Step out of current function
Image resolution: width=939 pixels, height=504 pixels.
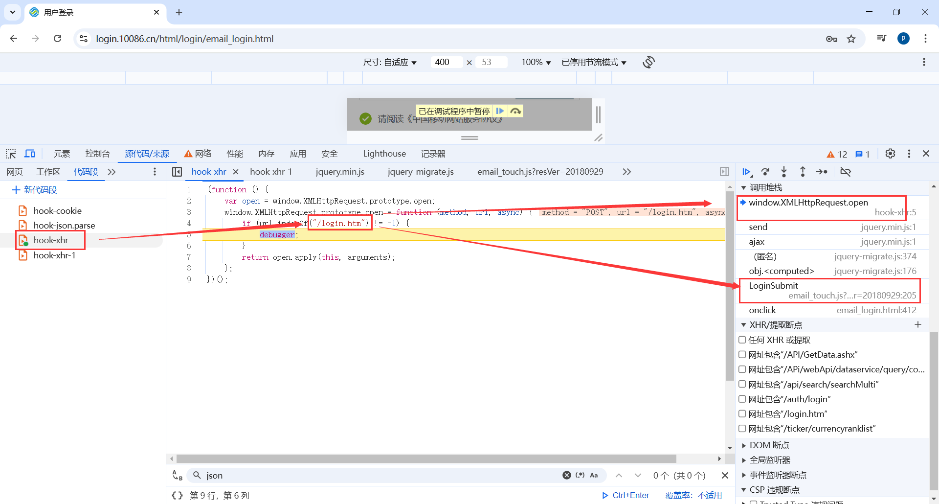(x=803, y=172)
